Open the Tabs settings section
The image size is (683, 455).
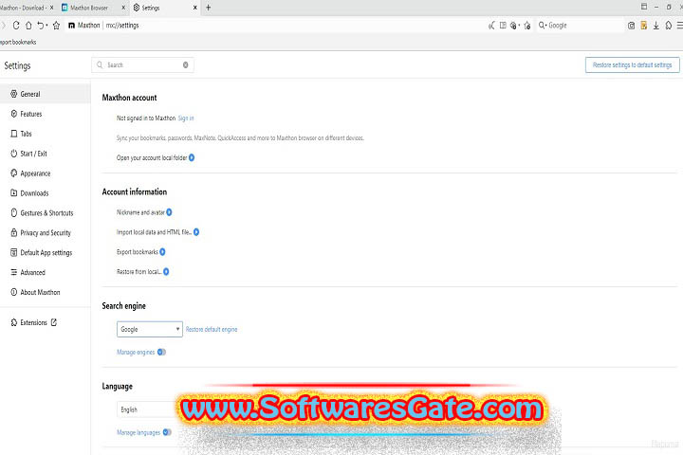(x=21, y=134)
